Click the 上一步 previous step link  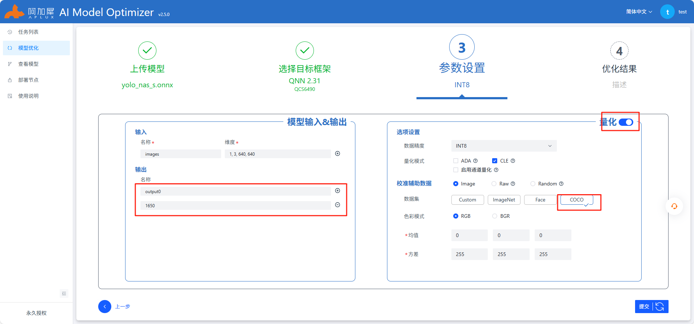[x=123, y=307]
